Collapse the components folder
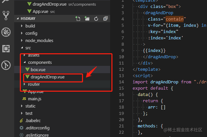207x137 pixels. (x=24, y=62)
